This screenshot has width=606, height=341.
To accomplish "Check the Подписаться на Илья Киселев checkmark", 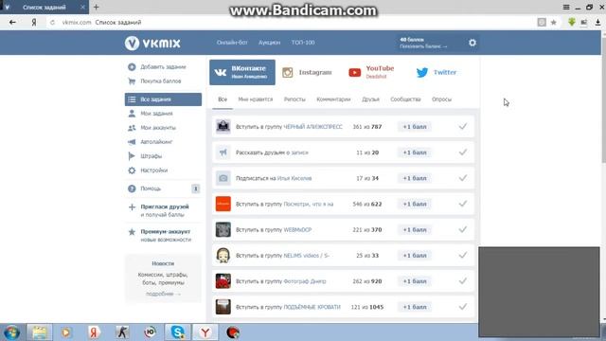I will pyautogui.click(x=463, y=178).
